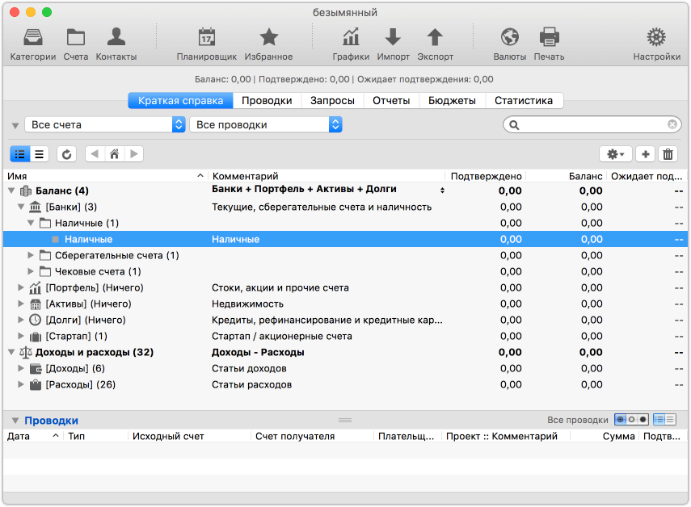Open the Все проводки filter dropdown
The image size is (691, 507).
(265, 124)
